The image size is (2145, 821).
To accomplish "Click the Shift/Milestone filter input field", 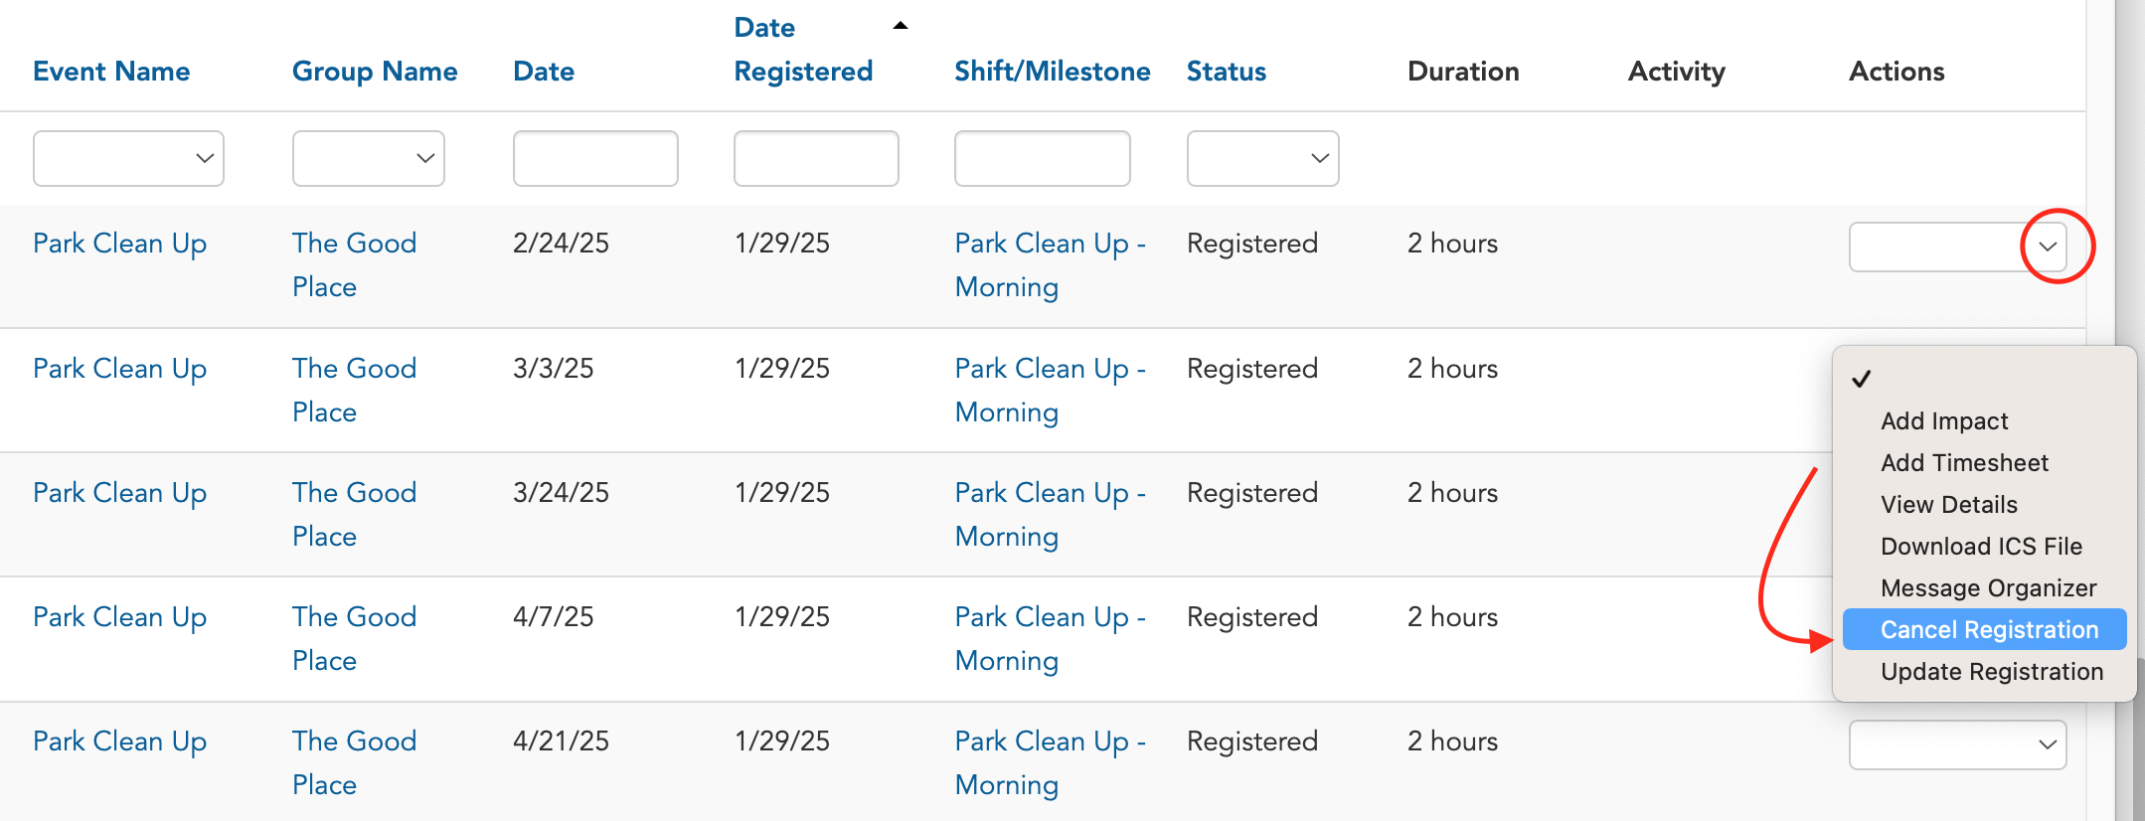I will (x=1042, y=158).
